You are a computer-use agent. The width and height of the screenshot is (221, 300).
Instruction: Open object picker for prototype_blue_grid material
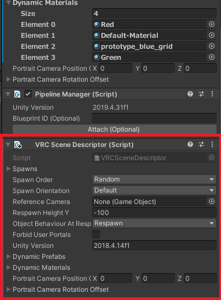212,46
